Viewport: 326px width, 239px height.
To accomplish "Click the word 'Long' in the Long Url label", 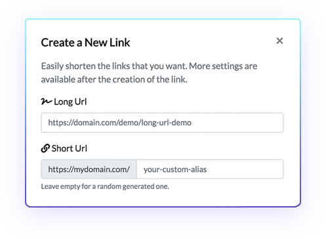I will 63,102.
